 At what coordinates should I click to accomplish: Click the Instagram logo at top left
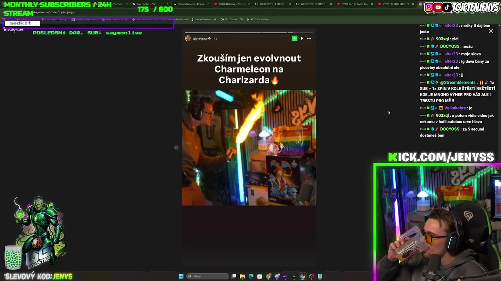tap(13, 30)
